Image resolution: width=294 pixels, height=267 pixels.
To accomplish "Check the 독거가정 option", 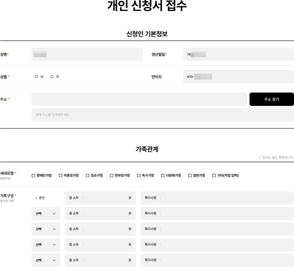I will tap(139, 175).
